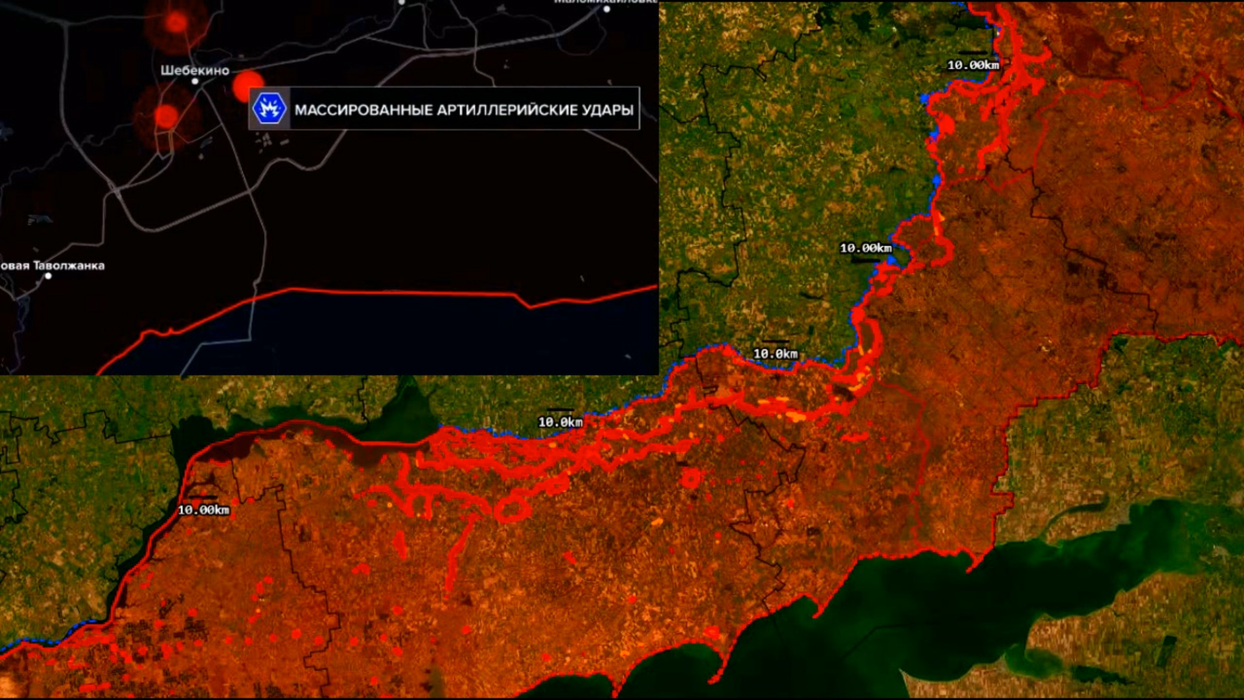Click the blue hexagon explosion icon

[x=269, y=108]
